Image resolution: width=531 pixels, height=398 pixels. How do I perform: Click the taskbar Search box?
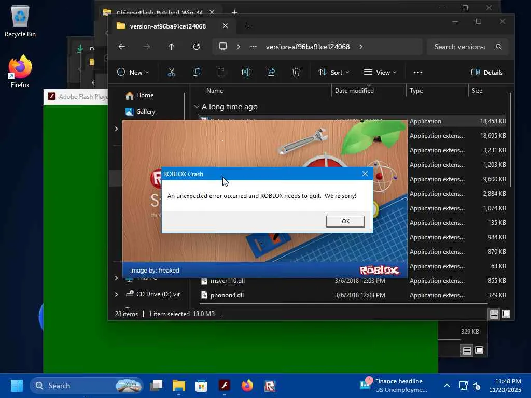pyautogui.click(x=87, y=386)
